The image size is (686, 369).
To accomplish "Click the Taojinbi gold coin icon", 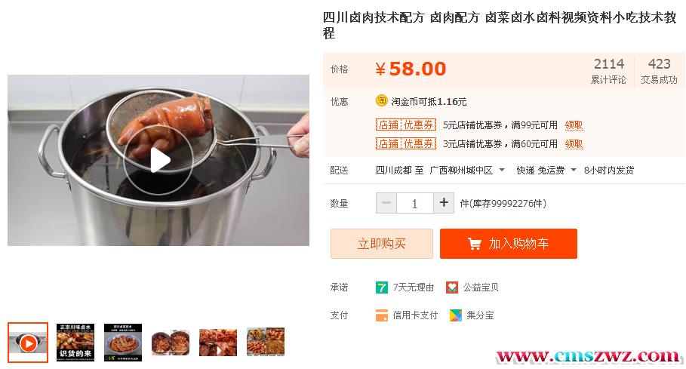I will coord(382,101).
